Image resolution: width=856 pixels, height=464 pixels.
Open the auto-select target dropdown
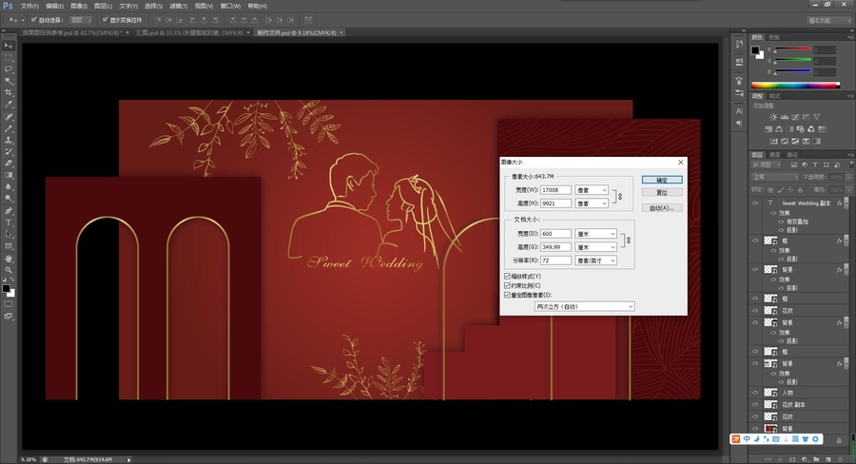[x=82, y=20]
